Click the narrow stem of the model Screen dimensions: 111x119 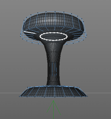(54, 64)
